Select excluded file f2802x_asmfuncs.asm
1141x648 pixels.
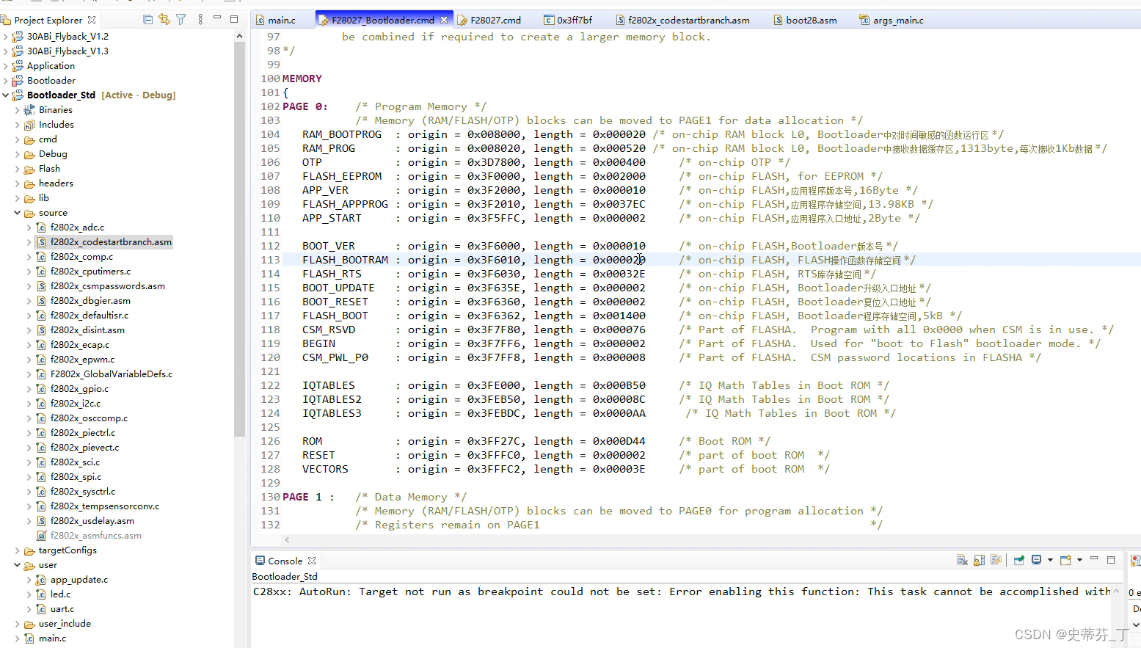tap(96, 535)
